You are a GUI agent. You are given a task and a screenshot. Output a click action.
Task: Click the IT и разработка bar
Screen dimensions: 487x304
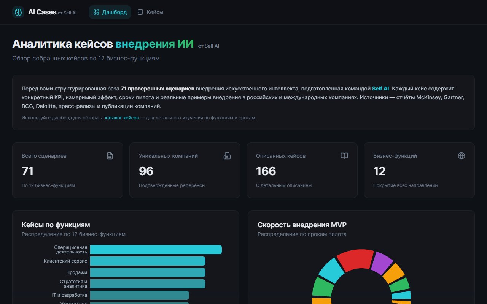140,295
